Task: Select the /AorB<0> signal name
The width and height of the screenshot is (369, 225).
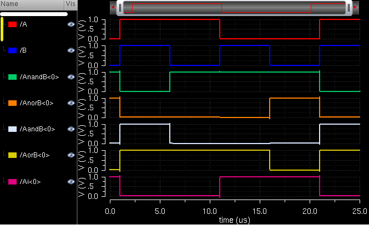Action: pos(34,155)
